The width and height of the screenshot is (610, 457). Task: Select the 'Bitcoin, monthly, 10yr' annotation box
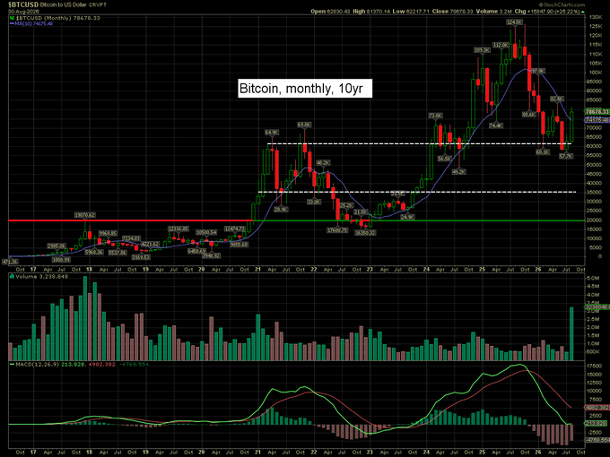[x=305, y=88]
